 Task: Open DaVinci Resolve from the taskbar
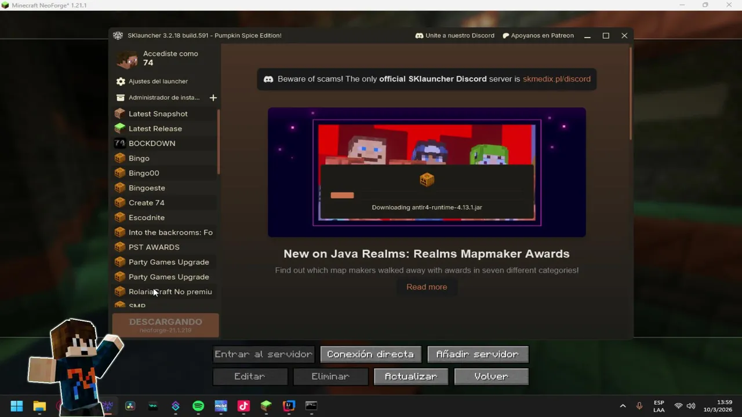[130, 406]
